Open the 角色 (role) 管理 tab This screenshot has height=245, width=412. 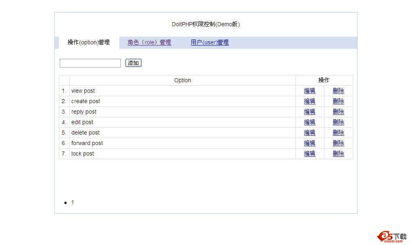tap(149, 42)
